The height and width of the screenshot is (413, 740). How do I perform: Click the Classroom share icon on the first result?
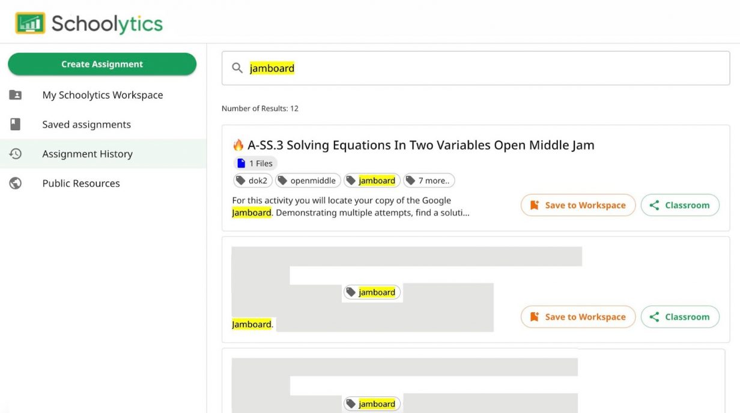tap(654, 205)
